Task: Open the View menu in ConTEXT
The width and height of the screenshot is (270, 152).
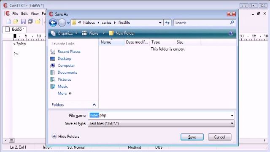Action: tap(35, 14)
